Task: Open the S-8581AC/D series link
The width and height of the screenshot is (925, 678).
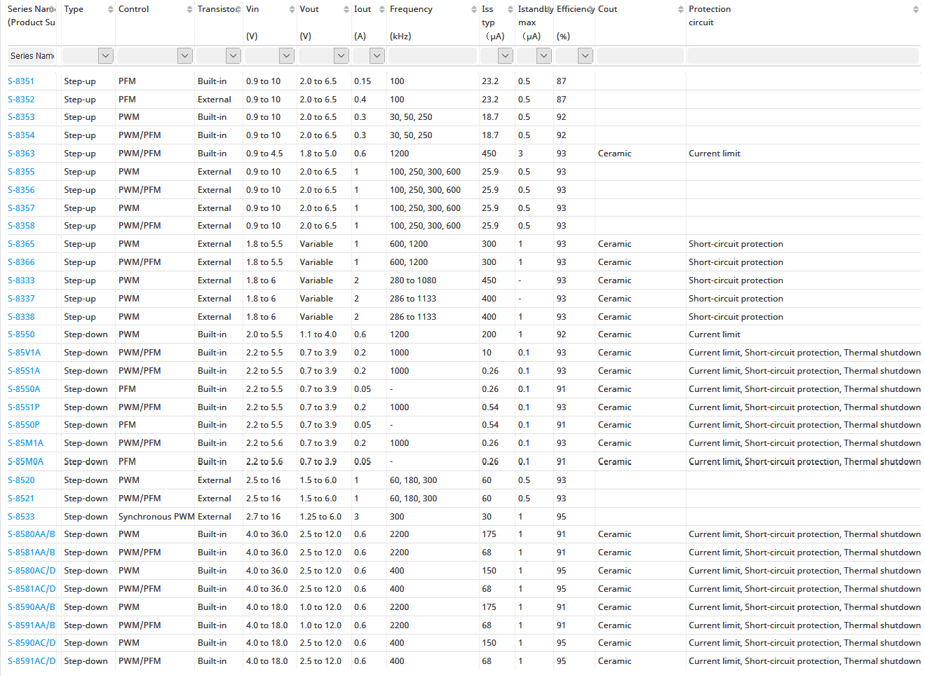Action: click(32, 589)
